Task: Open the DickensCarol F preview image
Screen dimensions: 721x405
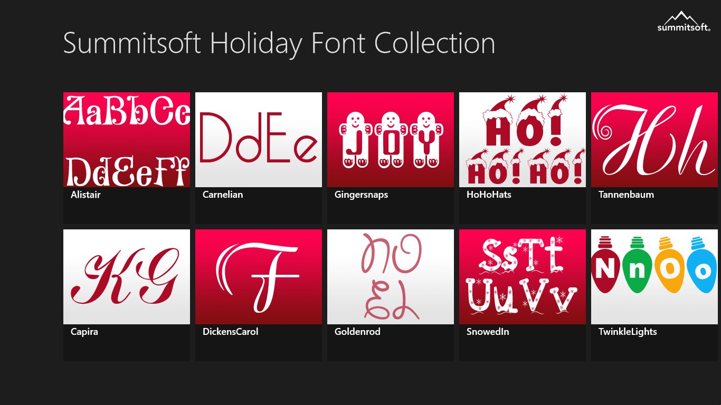Action: click(259, 277)
